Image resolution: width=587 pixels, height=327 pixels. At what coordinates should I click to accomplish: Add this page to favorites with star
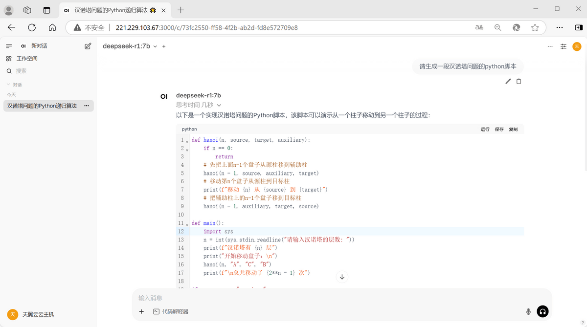(535, 28)
